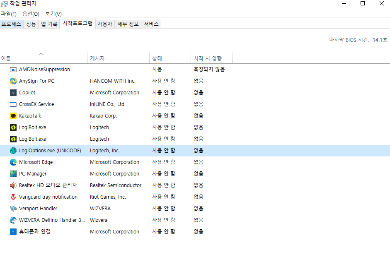Click publisher Wizvera in Delfino row
The width and height of the screenshot is (390, 262).
point(99,220)
